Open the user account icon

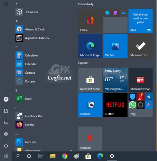(6, 99)
